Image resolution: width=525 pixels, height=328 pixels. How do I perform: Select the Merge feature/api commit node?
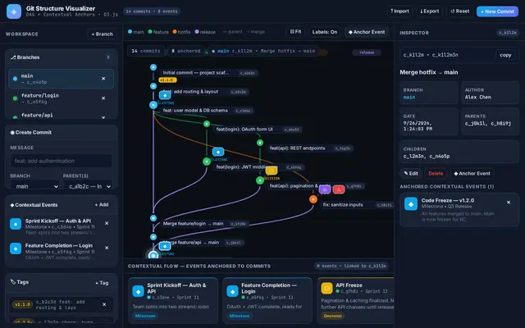coord(153,237)
